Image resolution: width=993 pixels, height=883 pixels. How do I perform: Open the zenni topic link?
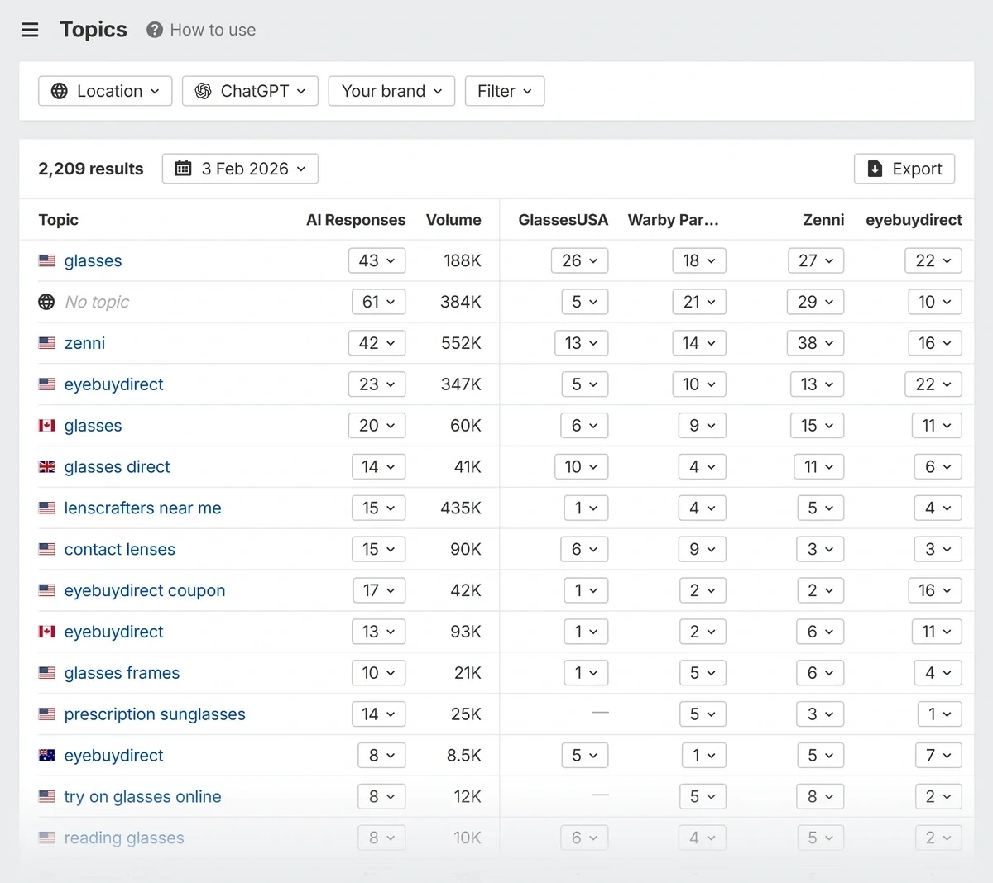(x=84, y=342)
